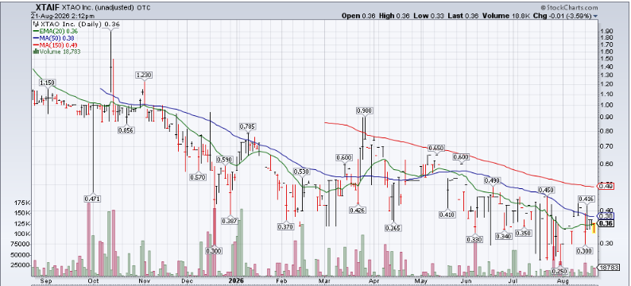The height and width of the screenshot is (286, 631).
Task: Click the bold 0.36 last-price axis tag
Action: (x=606, y=224)
